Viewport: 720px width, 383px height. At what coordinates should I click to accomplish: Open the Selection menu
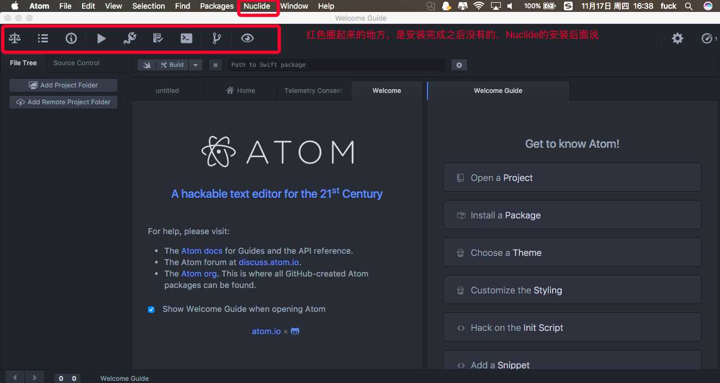148,6
